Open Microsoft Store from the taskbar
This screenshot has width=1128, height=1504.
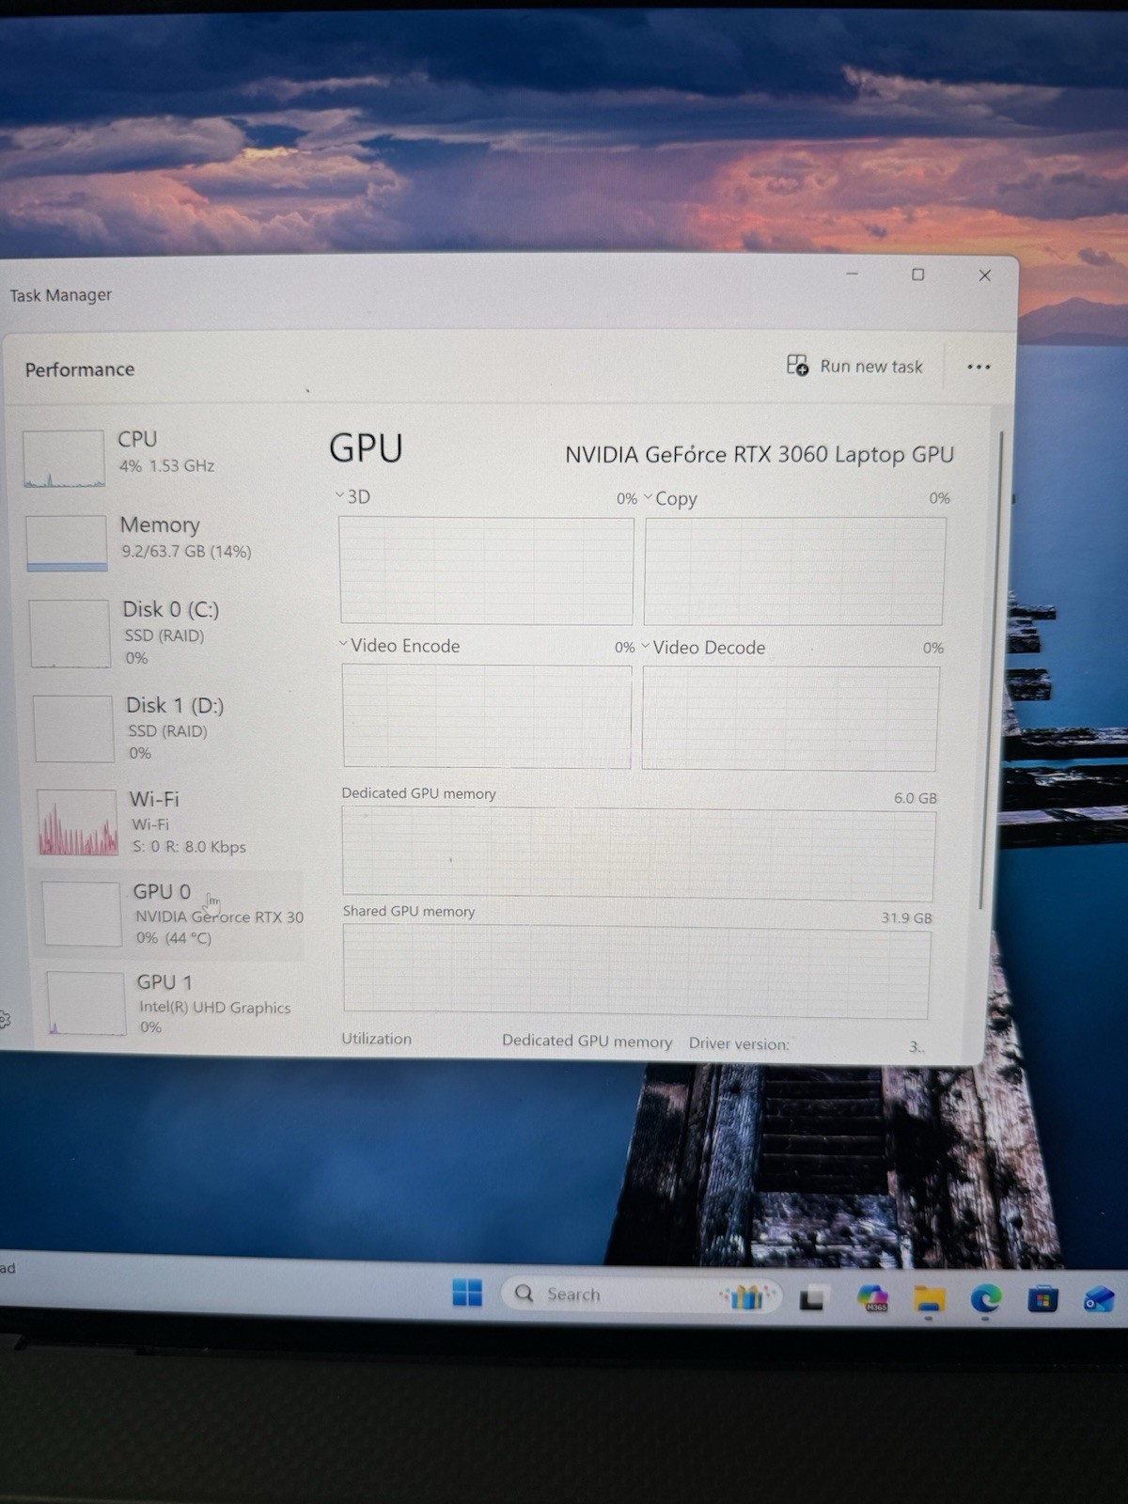point(1042,1299)
